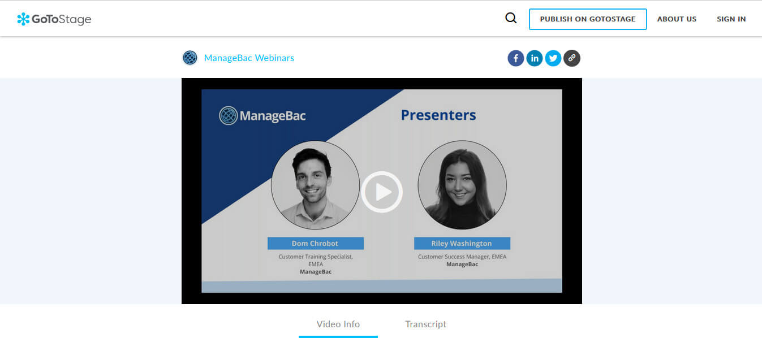The image size is (762, 338).
Task: Share the video on LinkedIn
Action: click(534, 58)
